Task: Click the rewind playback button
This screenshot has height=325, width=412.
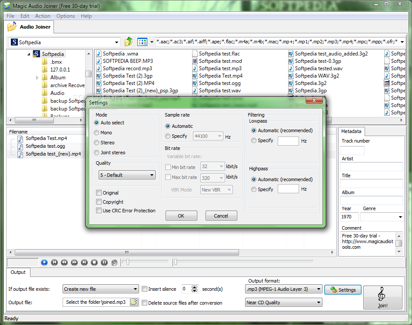Action: click(x=64, y=262)
